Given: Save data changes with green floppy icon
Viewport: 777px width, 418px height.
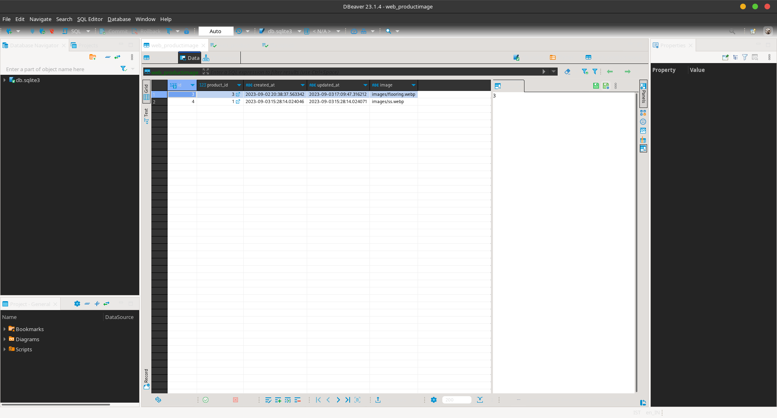Looking at the screenshot, I should click(x=596, y=85).
